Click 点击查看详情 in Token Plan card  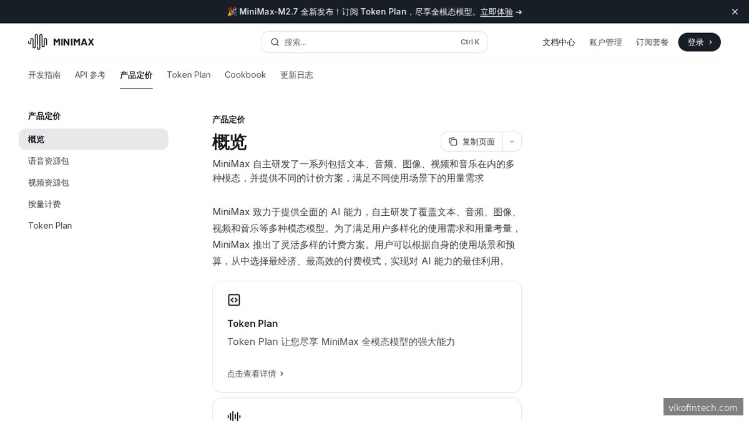coord(255,374)
